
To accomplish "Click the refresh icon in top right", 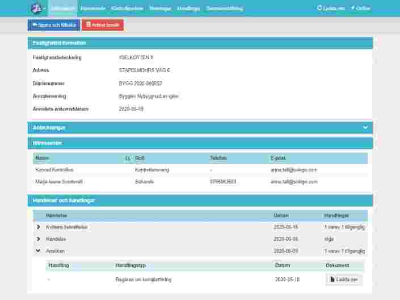I will coord(319,9).
